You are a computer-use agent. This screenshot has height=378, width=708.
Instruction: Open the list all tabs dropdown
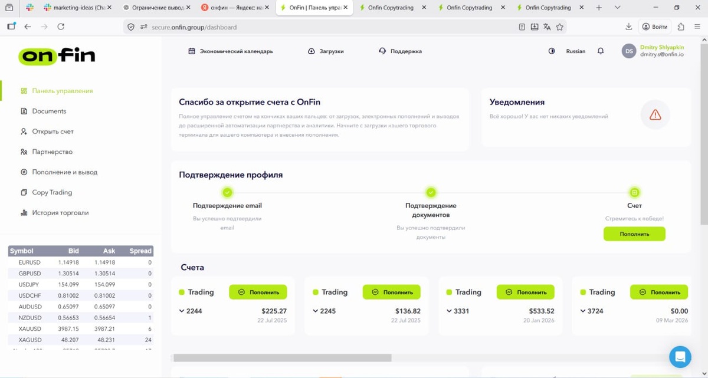617,8
